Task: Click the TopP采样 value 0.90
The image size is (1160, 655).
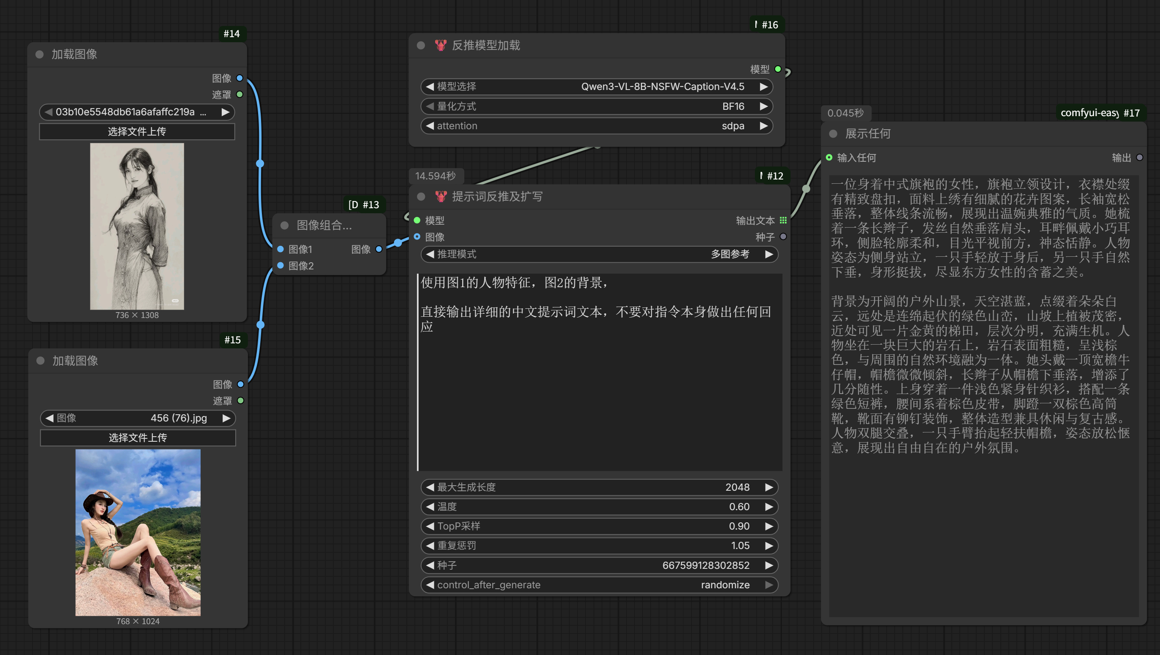Action: pyautogui.click(x=739, y=526)
